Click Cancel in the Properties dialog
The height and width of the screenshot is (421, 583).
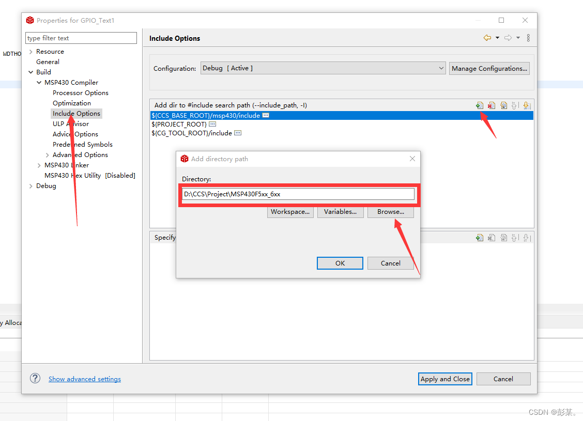click(503, 379)
